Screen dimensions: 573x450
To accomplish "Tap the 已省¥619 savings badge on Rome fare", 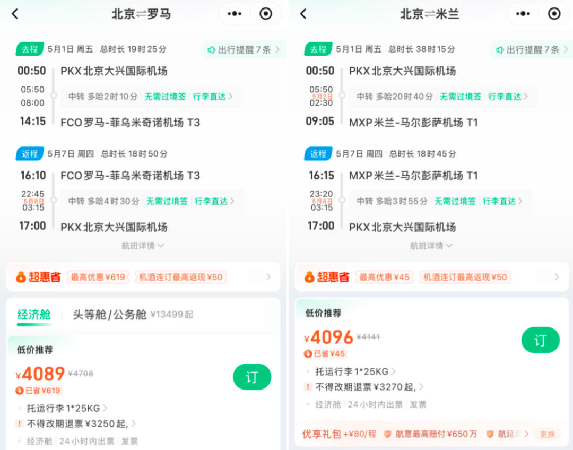I will (39, 390).
